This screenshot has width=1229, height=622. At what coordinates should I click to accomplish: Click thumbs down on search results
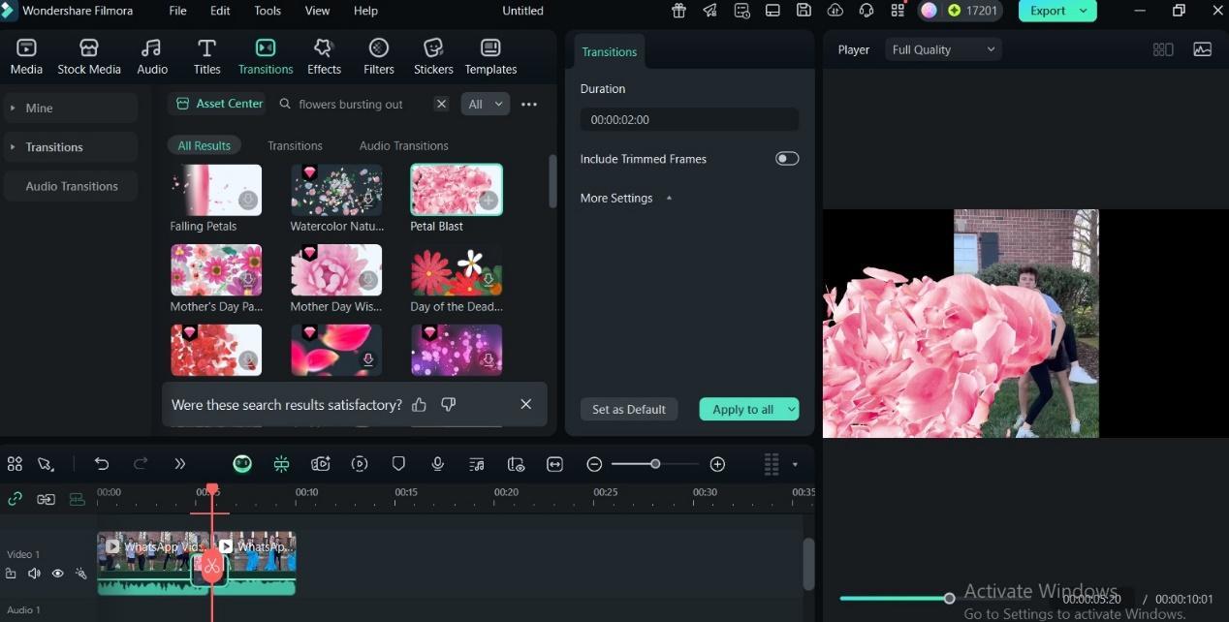[x=448, y=404]
